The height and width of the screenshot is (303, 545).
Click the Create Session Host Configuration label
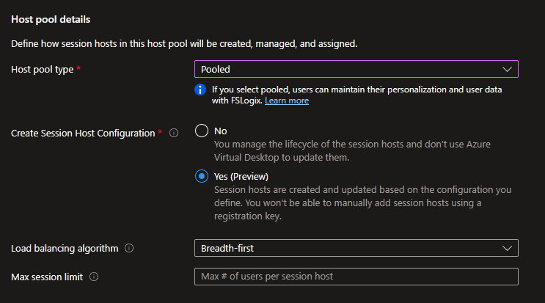pyautogui.click(x=83, y=133)
